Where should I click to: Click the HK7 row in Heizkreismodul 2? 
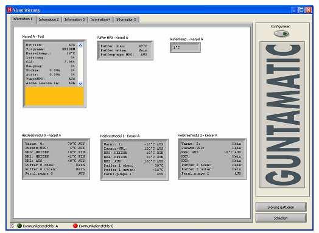(x=211, y=156)
